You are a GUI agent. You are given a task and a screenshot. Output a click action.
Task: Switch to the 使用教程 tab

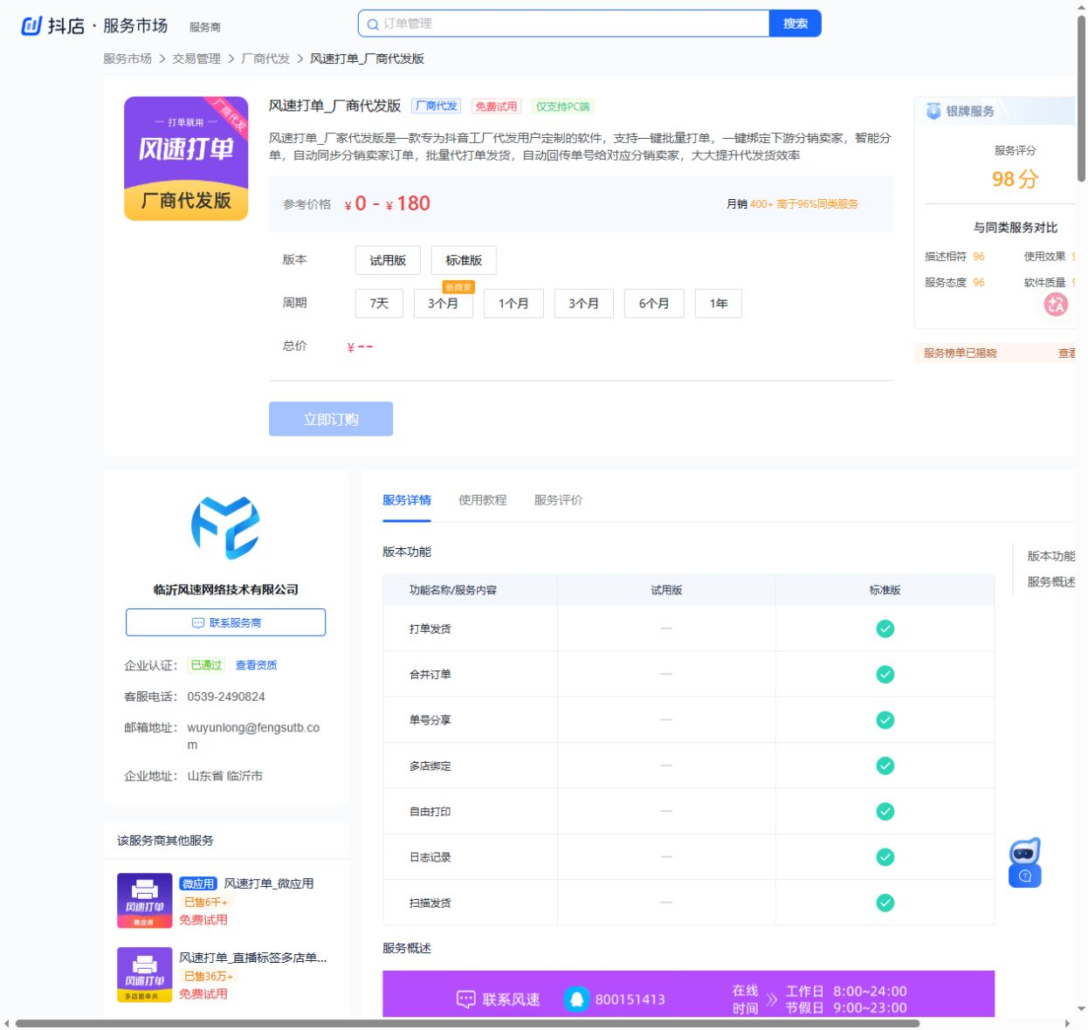coord(483,500)
